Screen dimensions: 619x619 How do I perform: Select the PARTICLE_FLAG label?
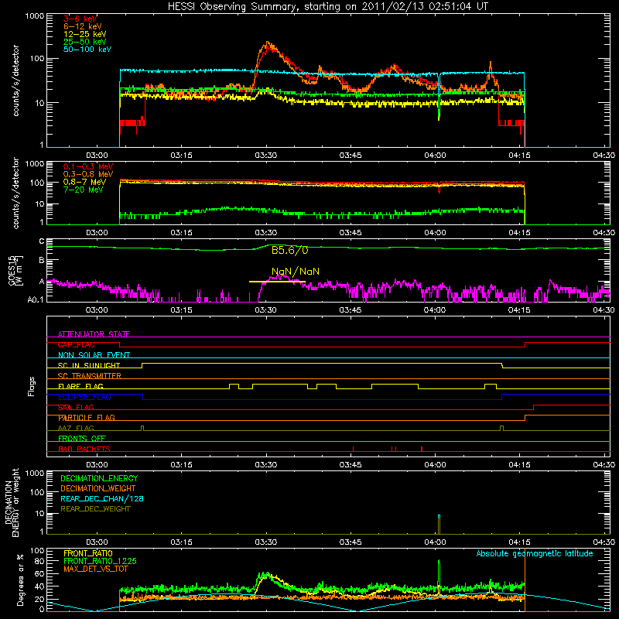[87, 417]
